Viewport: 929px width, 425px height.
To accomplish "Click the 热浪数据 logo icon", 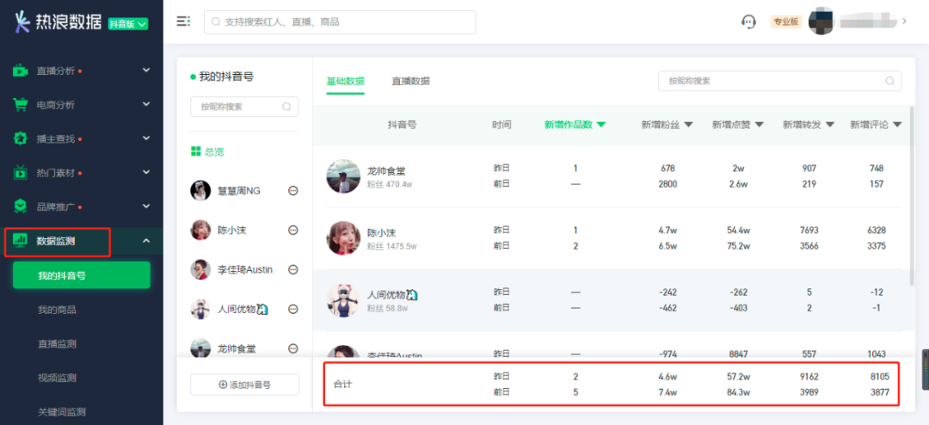I will (22, 22).
